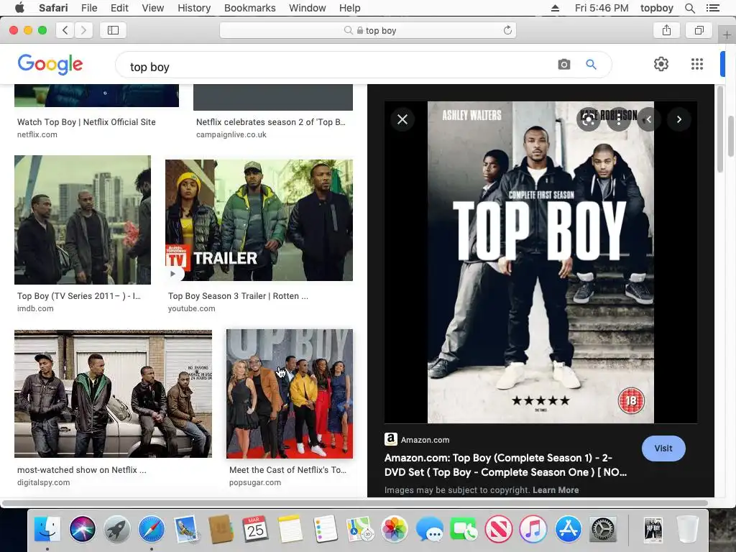Image resolution: width=736 pixels, height=552 pixels.
Task: Click the Google logo
Action: [x=50, y=64]
